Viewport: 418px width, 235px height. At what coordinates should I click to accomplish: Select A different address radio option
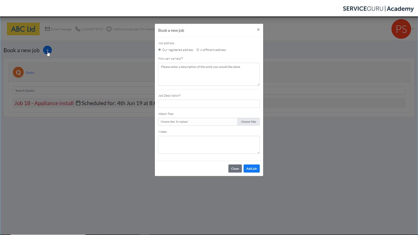pos(198,50)
